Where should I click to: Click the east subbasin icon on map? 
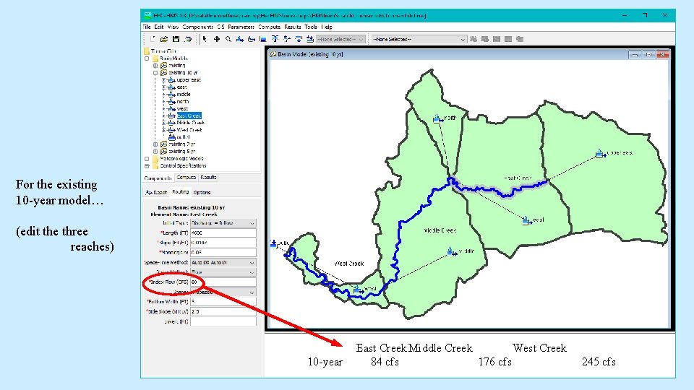pos(527,221)
